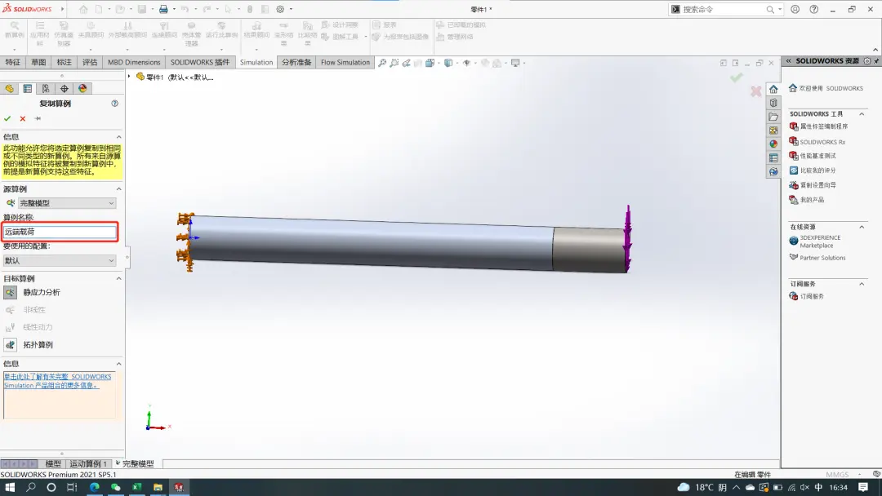Collapse the SOLIDWORKS 工具 group
This screenshot has height=496, width=882.
(x=862, y=114)
